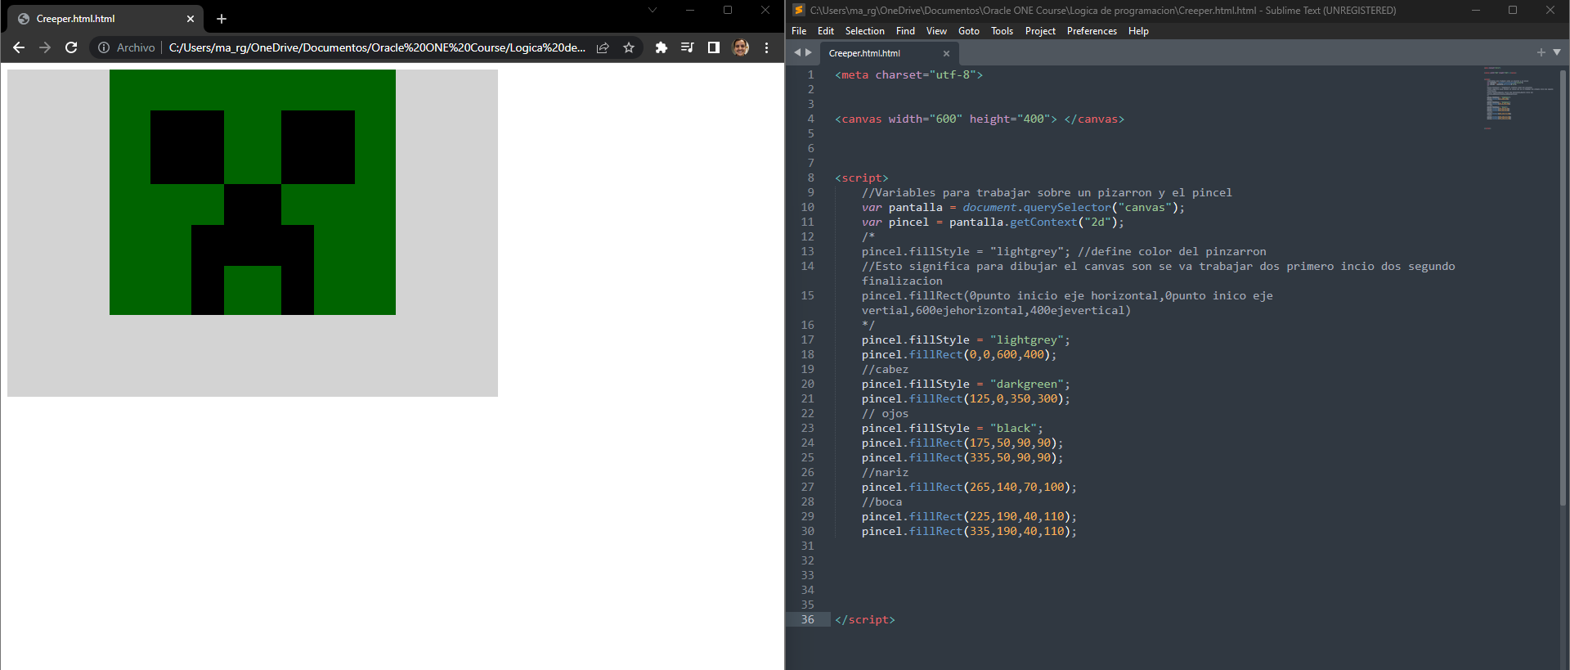Open the Project menu in Sublime Text
This screenshot has height=670, width=1570.
[x=1040, y=31]
